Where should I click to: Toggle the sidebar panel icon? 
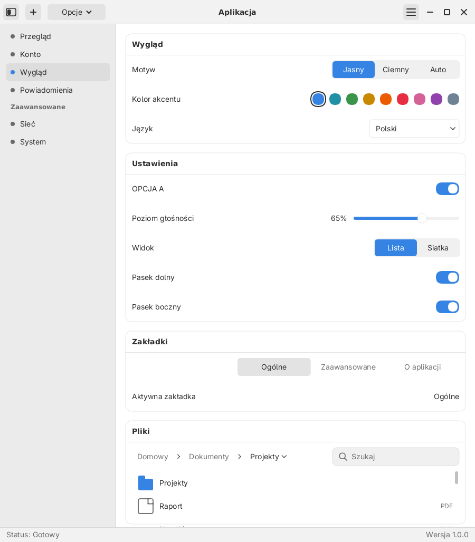tap(11, 12)
